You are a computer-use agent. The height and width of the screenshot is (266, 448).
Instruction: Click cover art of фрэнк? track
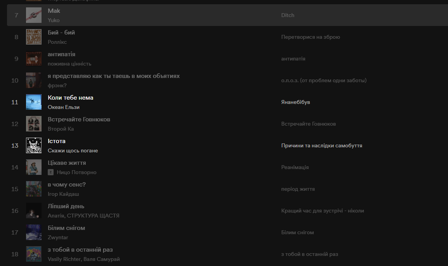pos(34,80)
